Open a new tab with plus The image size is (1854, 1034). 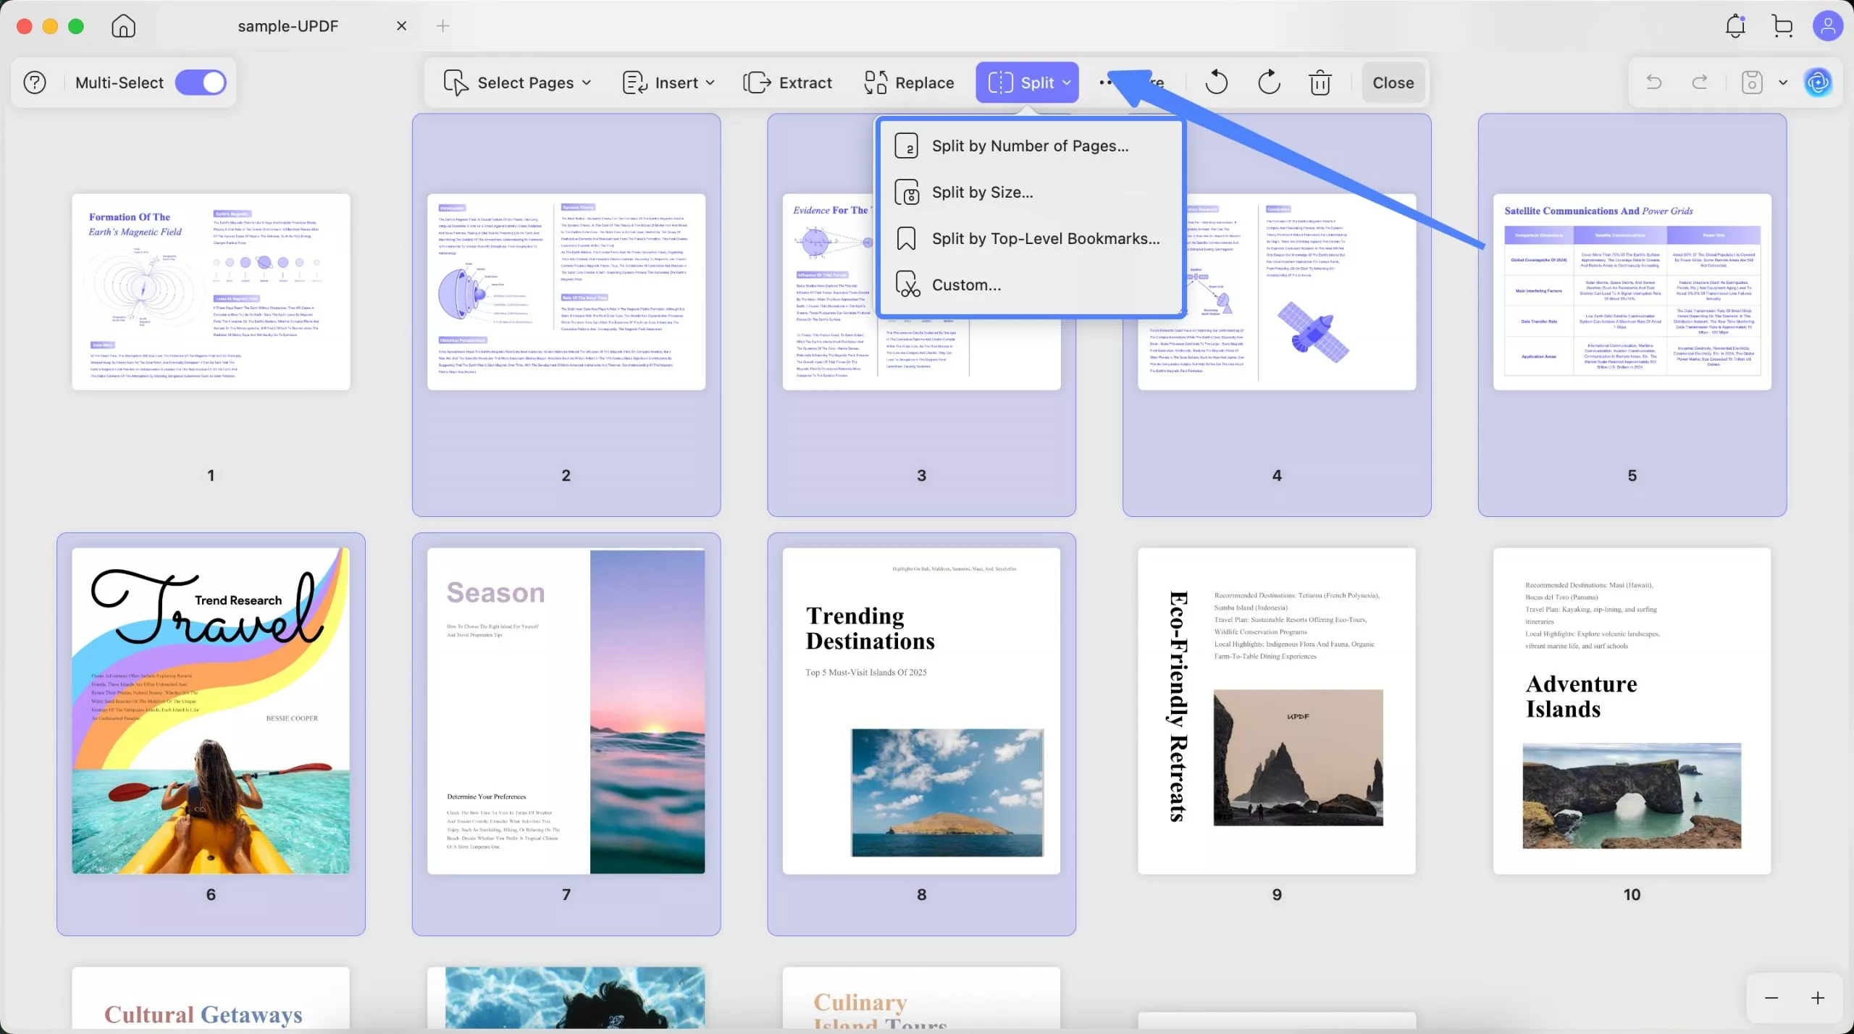coord(443,26)
